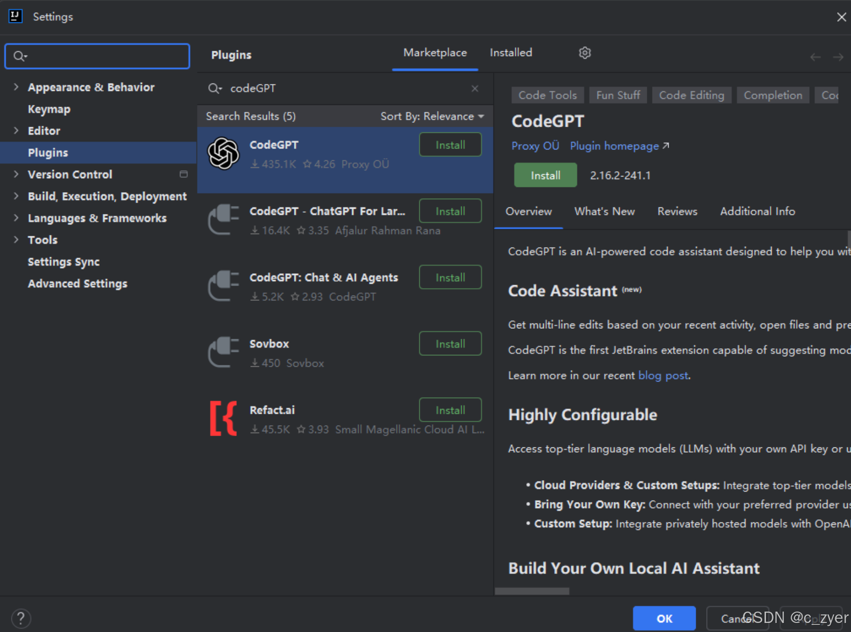Select the Sovbox plugin row title

pos(269,344)
